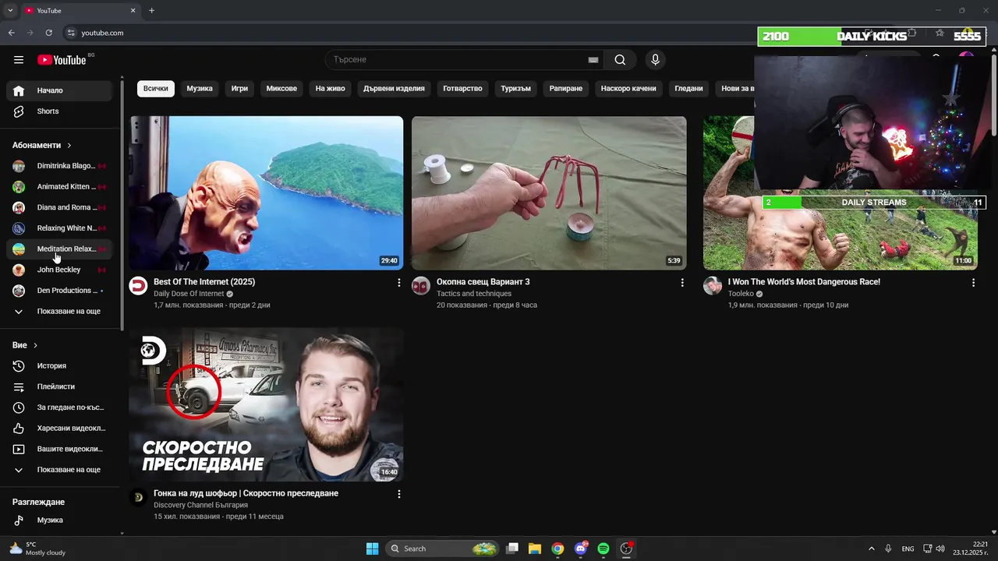
Task: Click the Discovery Channel България avatar
Action: (x=138, y=497)
